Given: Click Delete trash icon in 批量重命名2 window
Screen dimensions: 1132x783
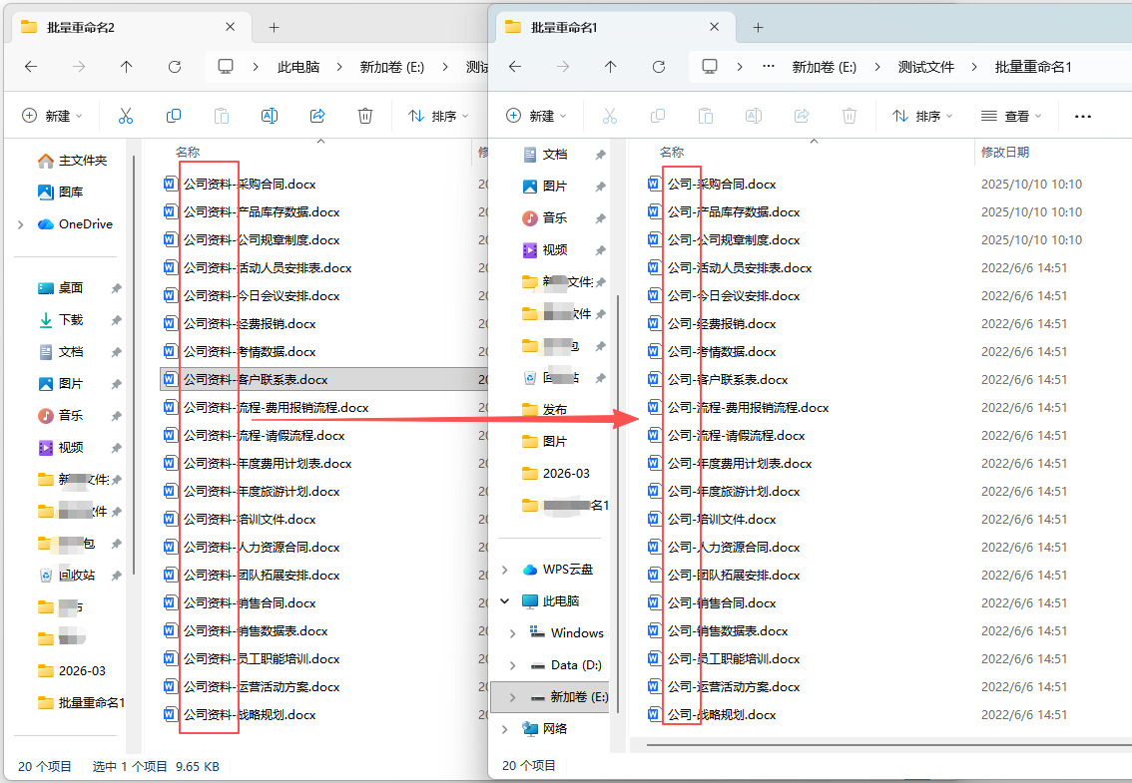Looking at the screenshot, I should coord(365,116).
